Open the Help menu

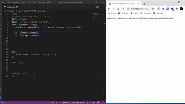pyautogui.click(x=49, y=2)
